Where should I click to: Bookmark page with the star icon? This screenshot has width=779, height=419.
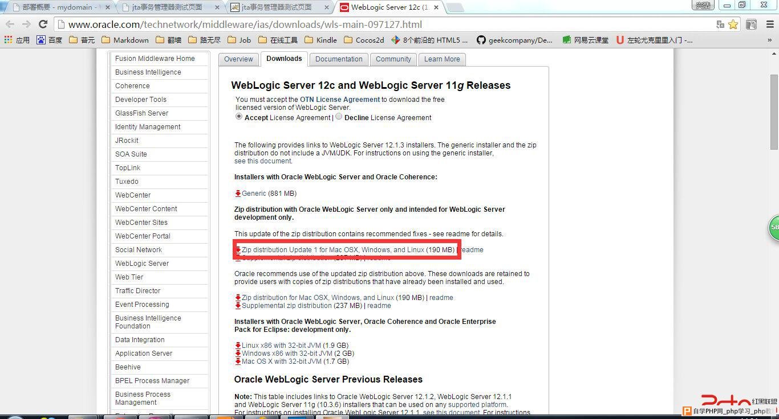tap(733, 24)
